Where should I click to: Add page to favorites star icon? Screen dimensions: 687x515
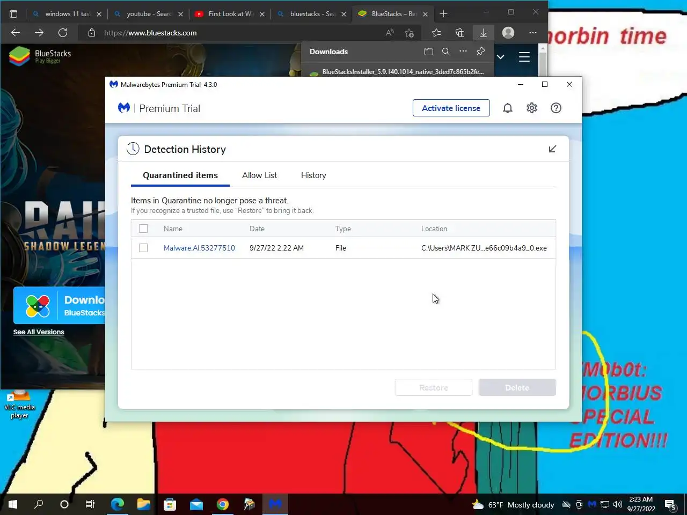[409, 33]
